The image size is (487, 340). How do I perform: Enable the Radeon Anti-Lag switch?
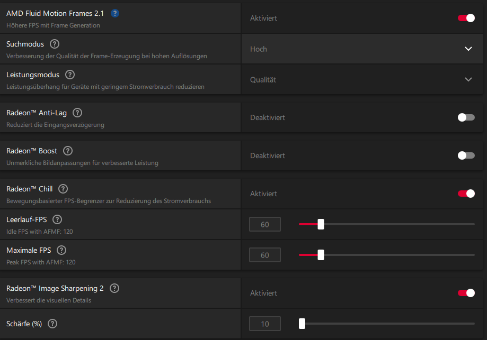(466, 117)
